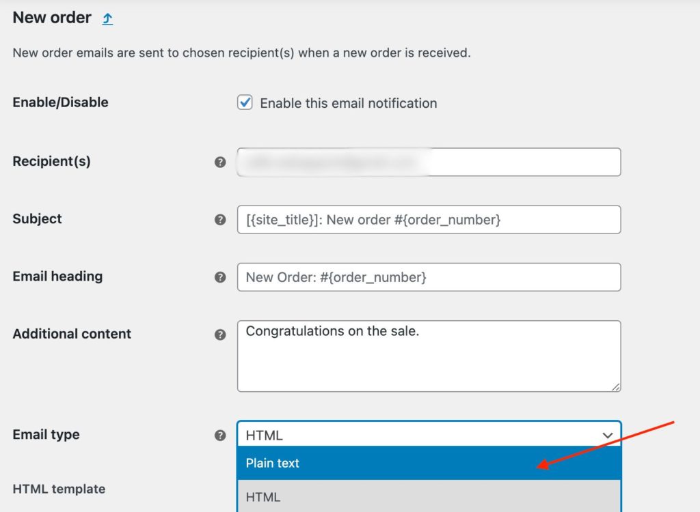Click the textarea resize handle grip
This screenshot has height=512, width=700.
[616, 388]
